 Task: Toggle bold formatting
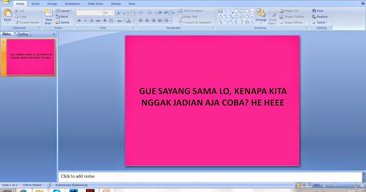click(79, 20)
